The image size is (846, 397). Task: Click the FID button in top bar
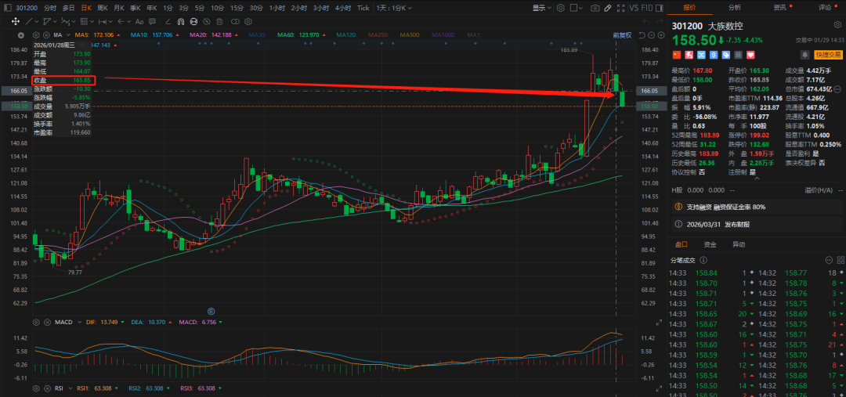646,8
